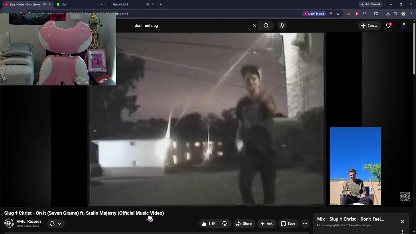Open Chrome three-dot menu

pos(411,14)
